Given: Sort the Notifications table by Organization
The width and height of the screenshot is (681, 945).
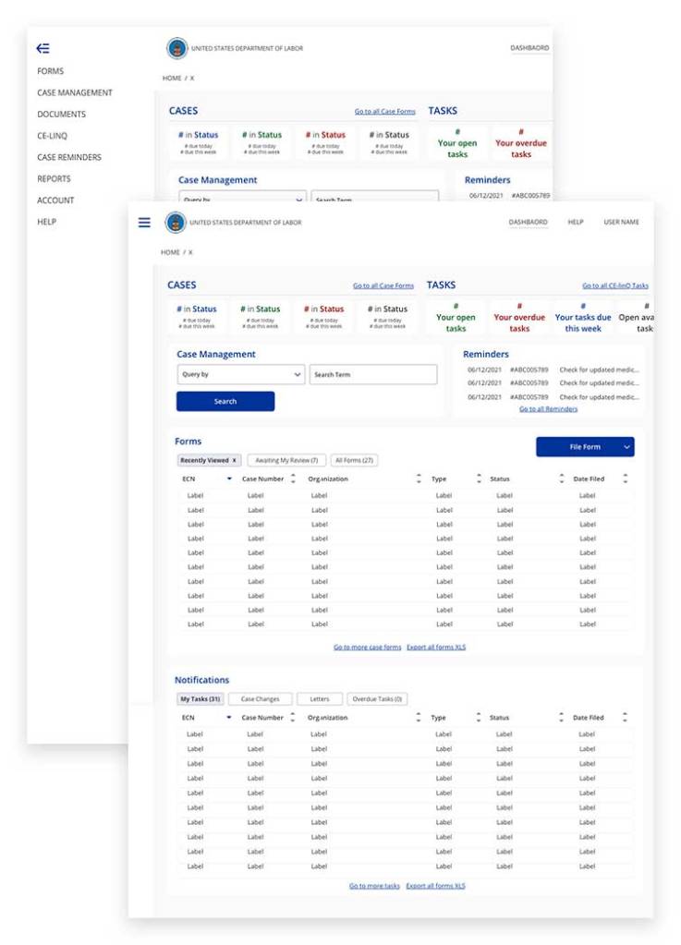Looking at the screenshot, I should click(x=418, y=718).
